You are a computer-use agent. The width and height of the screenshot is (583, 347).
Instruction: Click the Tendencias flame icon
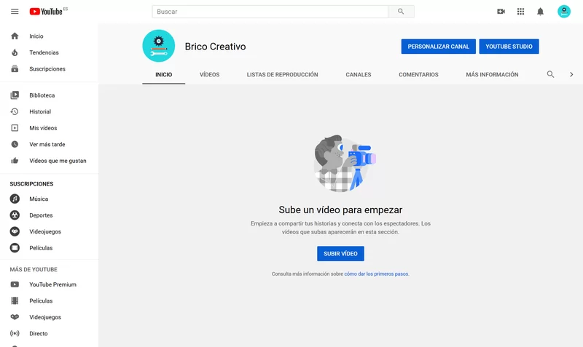(15, 52)
